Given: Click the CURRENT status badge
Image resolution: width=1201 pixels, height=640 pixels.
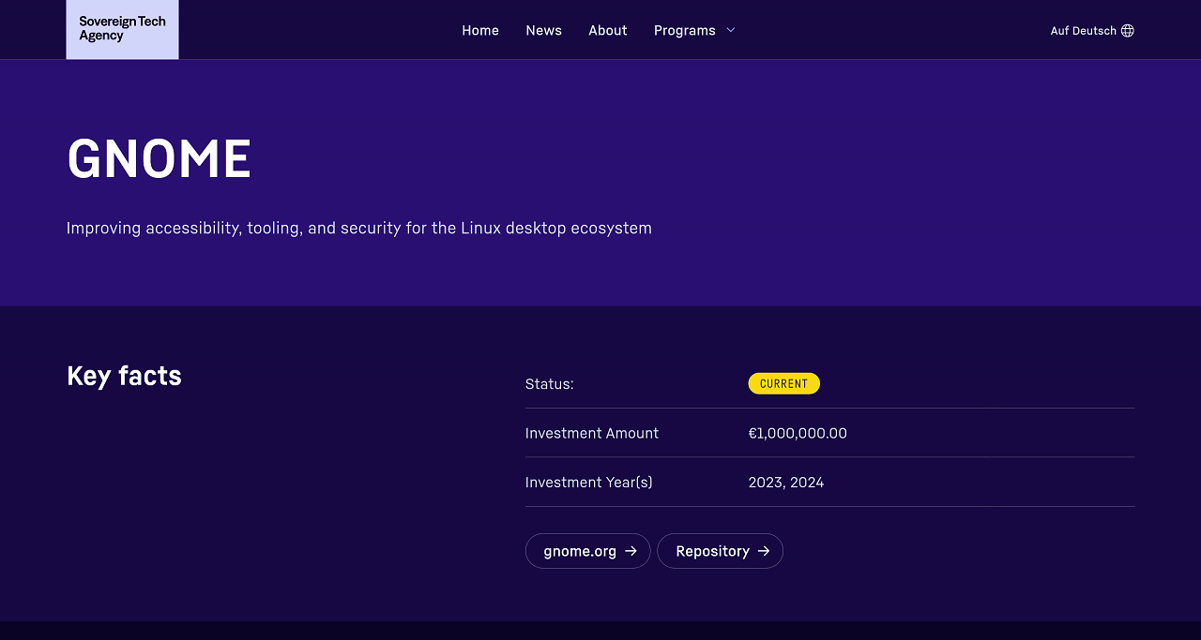Looking at the screenshot, I should (783, 383).
